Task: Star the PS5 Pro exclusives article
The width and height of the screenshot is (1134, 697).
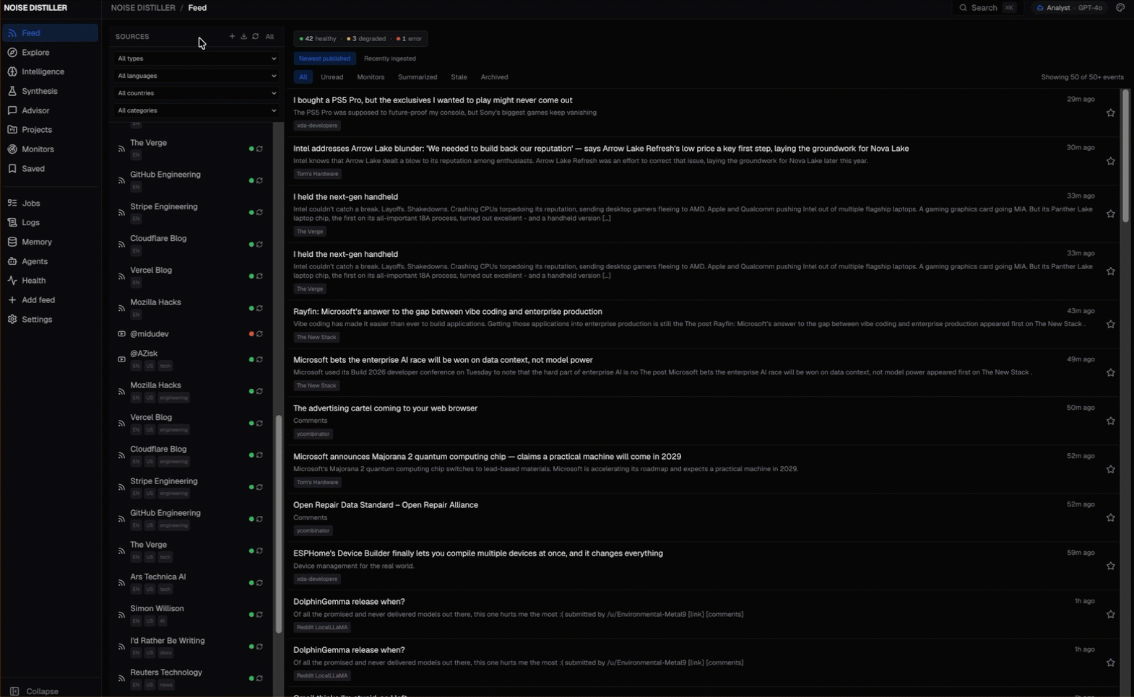Action: click(x=1111, y=113)
